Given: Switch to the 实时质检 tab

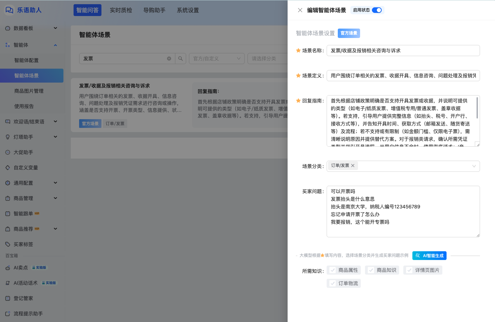Looking at the screenshot, I should (x=121, y=10).
